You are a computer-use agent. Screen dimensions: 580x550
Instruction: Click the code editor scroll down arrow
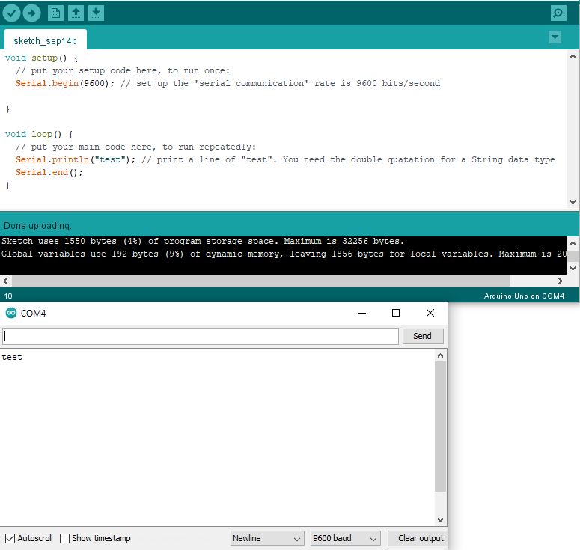pyautogui.click(x=573, y=202)
